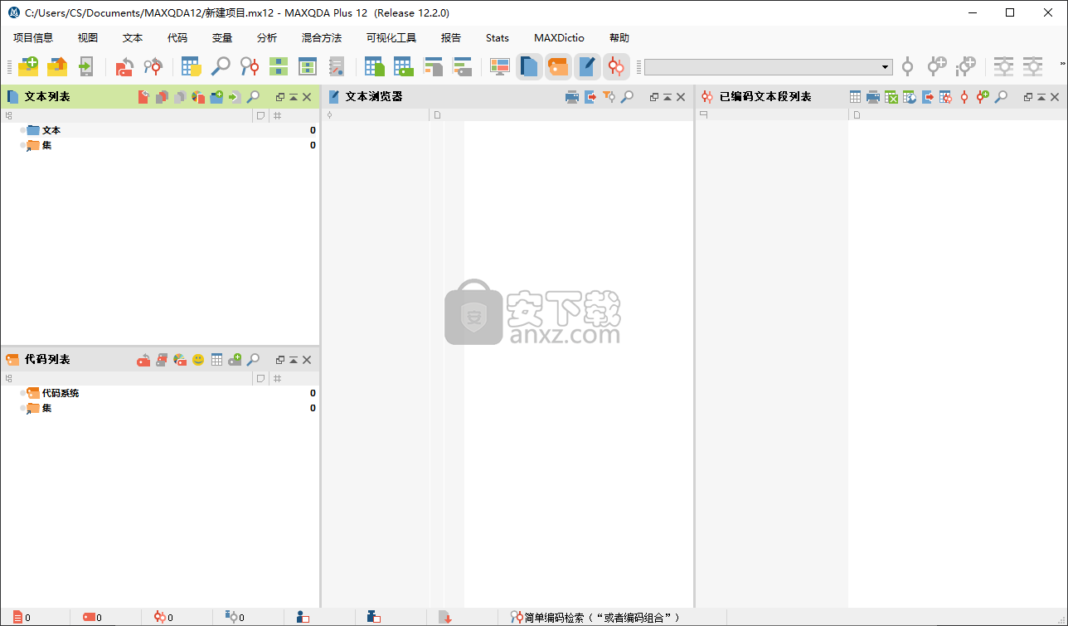1068x626 pixels.
Task: Collapse the 代码列表 panel with triangle button
Action: coord(294,360)
